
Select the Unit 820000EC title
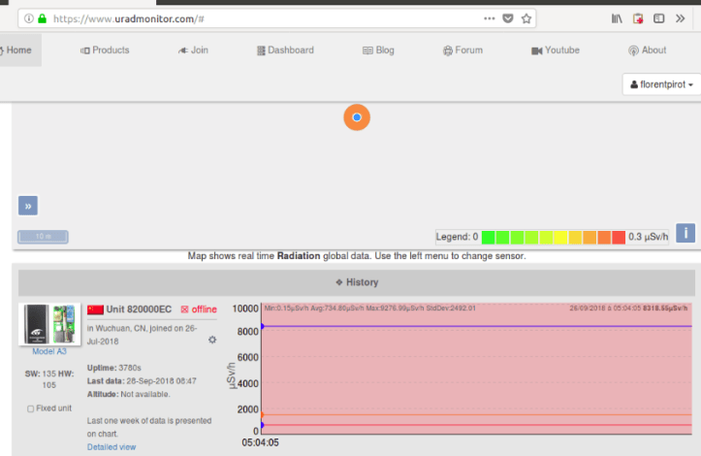pos(139,309)
